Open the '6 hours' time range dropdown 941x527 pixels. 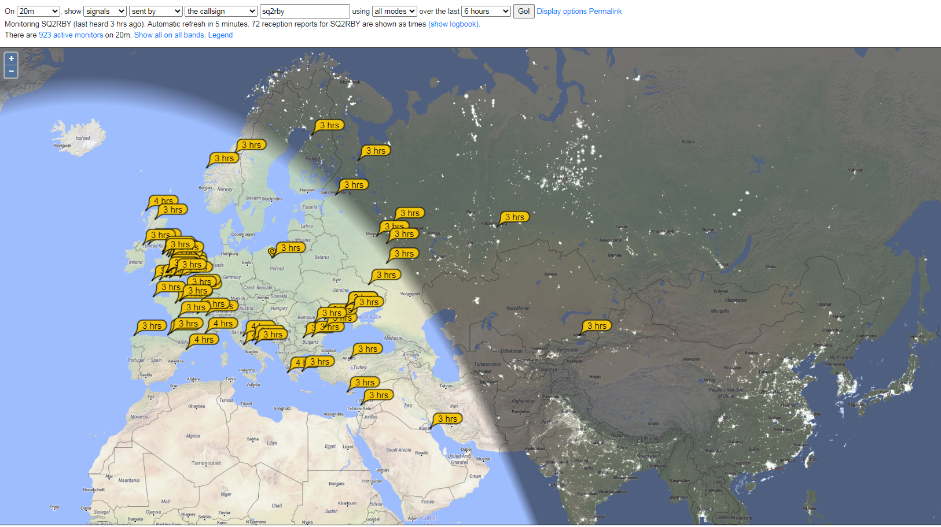pyautogui.click(x=486, y=11)
